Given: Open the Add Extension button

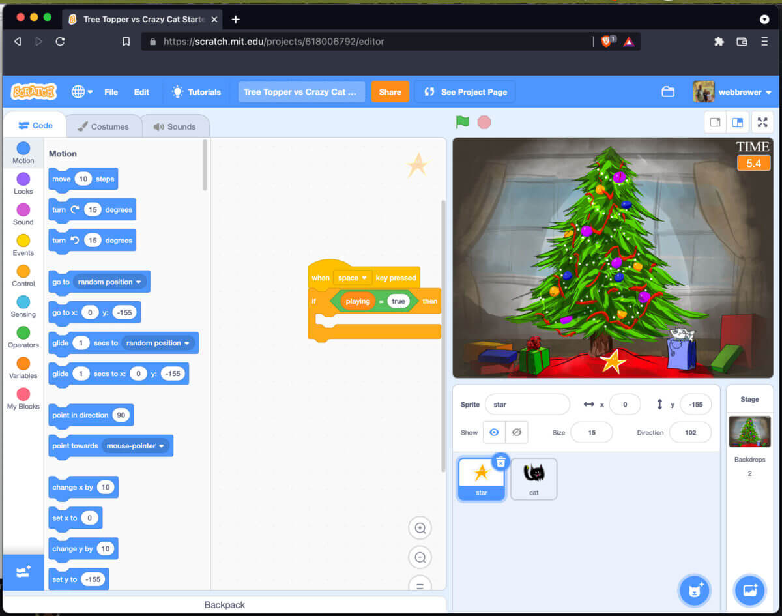Looking at the screenshot, I should (23, 572).
